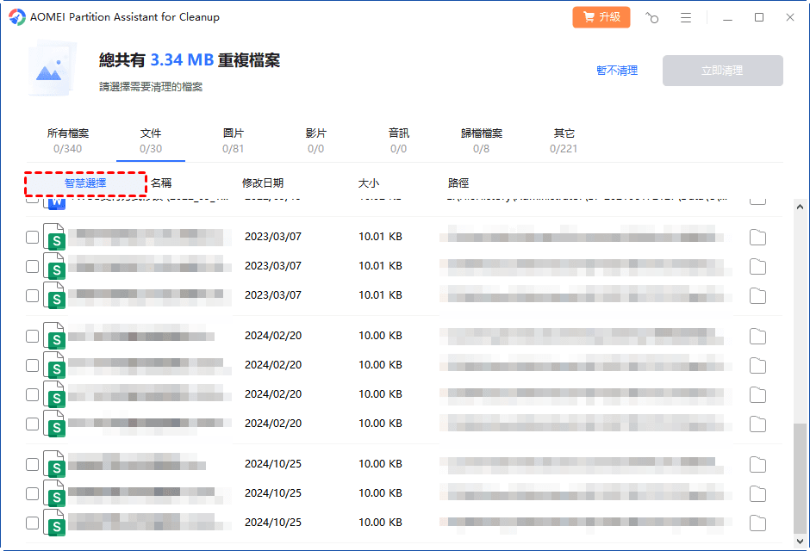Click spreadsheet file icon of first 2024/10/25 row
Viewport: 810px width, 551px height.
pos(54,464)
